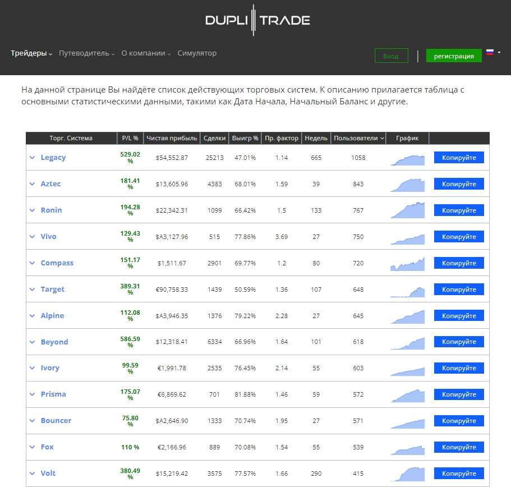Screen dimensions: 511x487
Task: Expand the Beyond row details
Action: [33, 342]
